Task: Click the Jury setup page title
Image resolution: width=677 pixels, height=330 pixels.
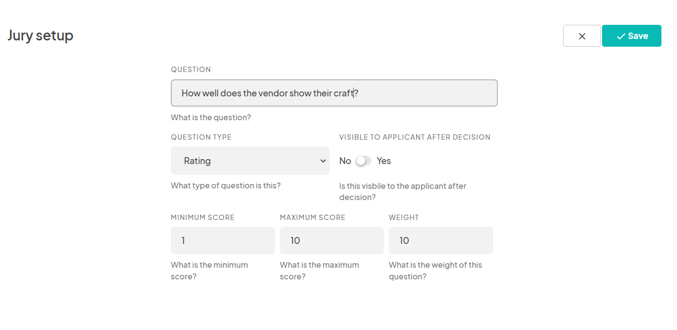Action: pyautogui.click(x=40, y=35)
